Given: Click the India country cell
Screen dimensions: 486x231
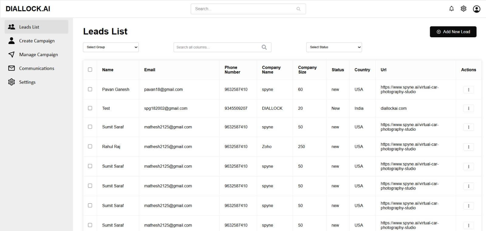Looking at the screenshot, I should point(359,108).
